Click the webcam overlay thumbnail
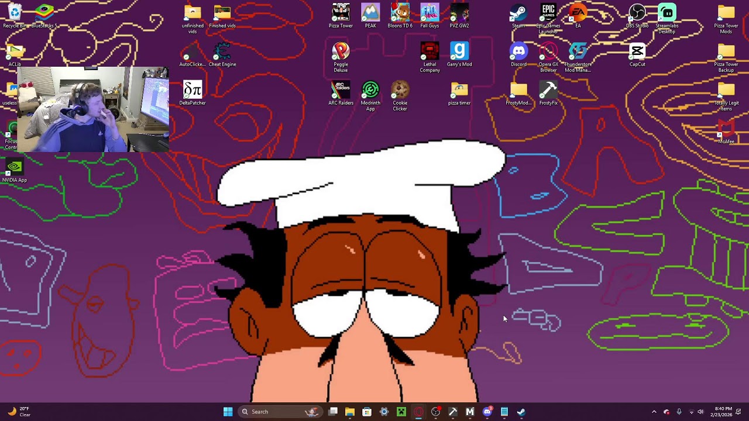Image resolution: width=749 pixels, height=421 pixels. pyautogui.click(x=94, y=109)
